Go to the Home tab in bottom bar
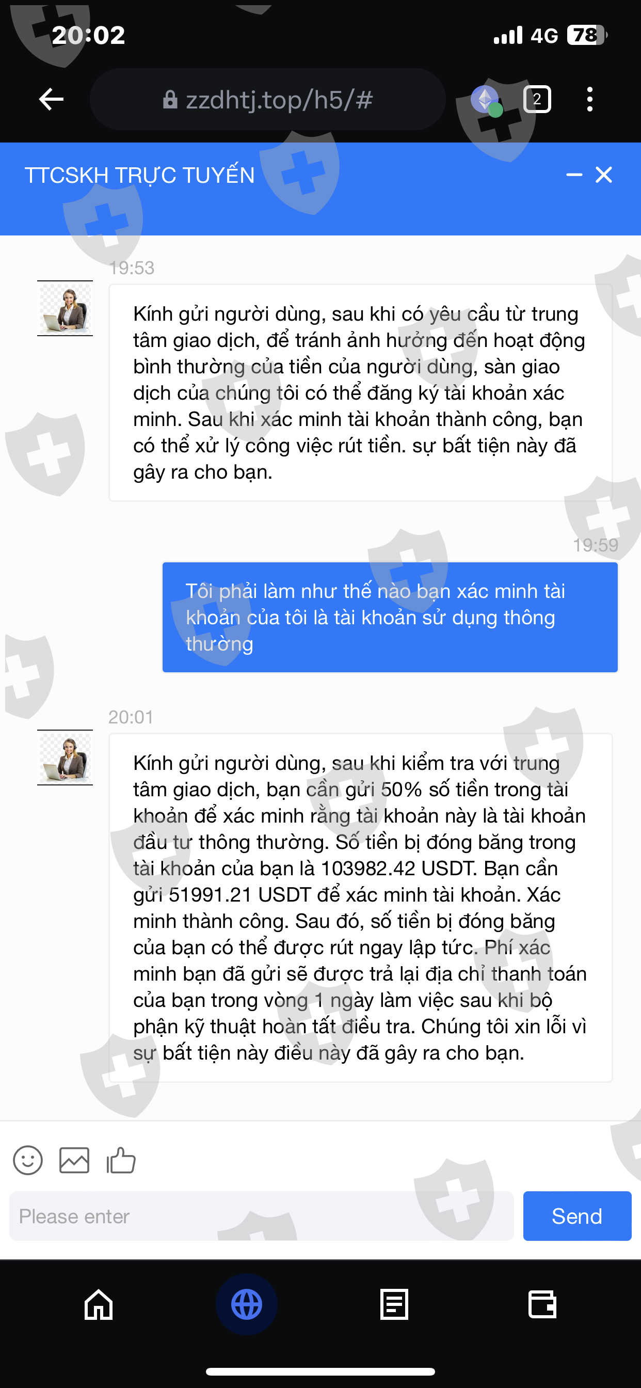The height and width of the screenshot is (1388, 641). [x=99, y=1304]
